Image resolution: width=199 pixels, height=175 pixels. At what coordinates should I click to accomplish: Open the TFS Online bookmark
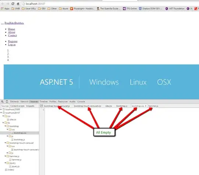pos(130,8)
